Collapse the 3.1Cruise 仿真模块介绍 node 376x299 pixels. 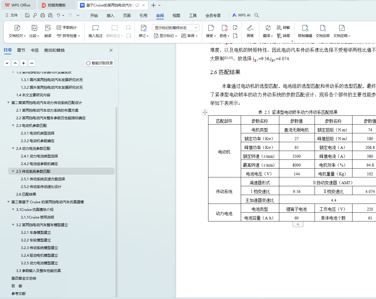coord(13,210)
